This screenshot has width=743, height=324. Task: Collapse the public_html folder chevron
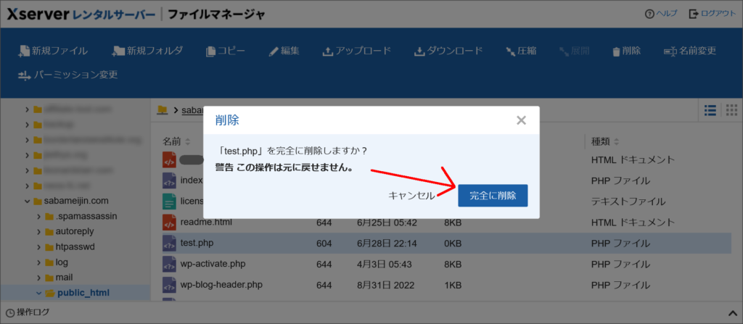tap(39, 293)
